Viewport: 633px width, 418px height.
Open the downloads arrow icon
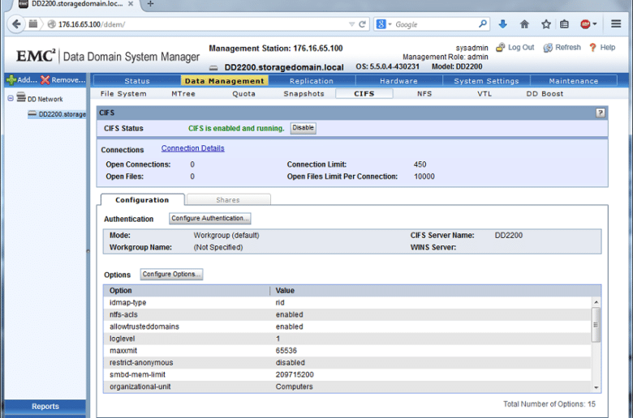pos(502,24)
